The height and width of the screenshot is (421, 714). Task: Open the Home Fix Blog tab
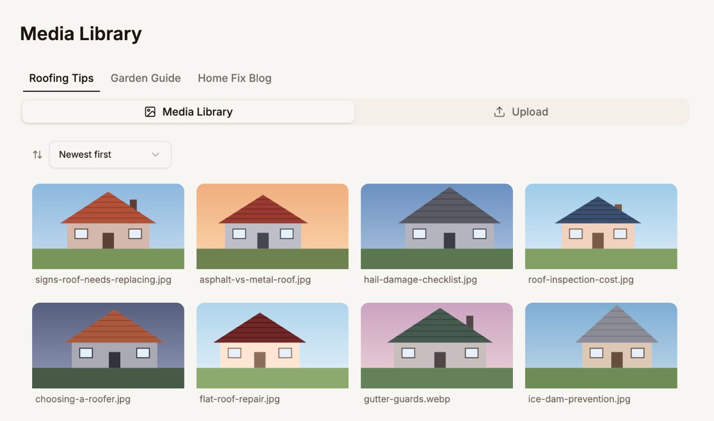point(234,78)
